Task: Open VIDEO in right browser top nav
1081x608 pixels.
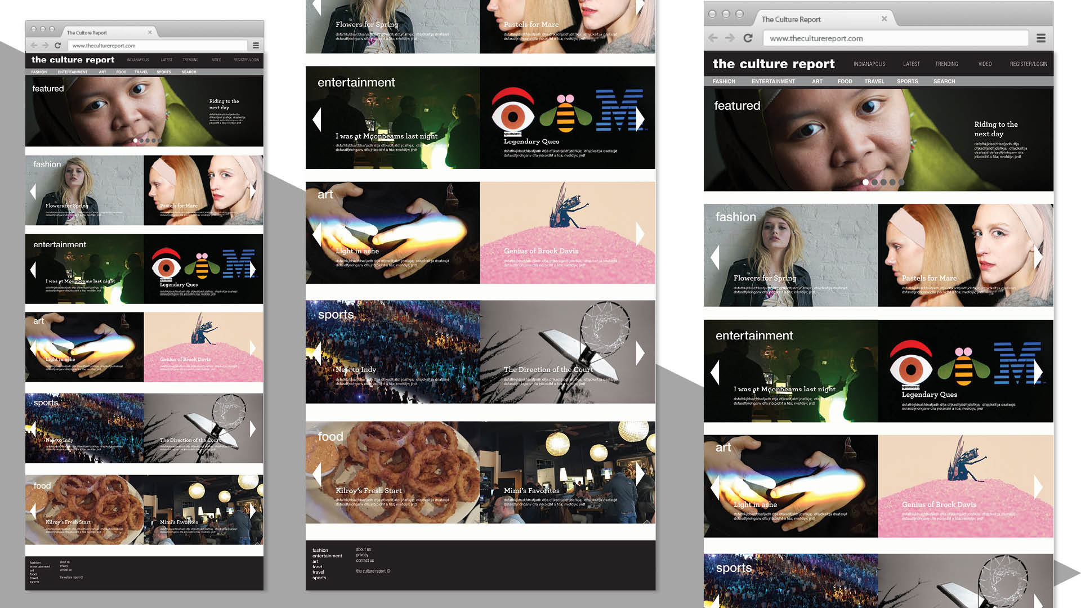Action: [985, 64]
